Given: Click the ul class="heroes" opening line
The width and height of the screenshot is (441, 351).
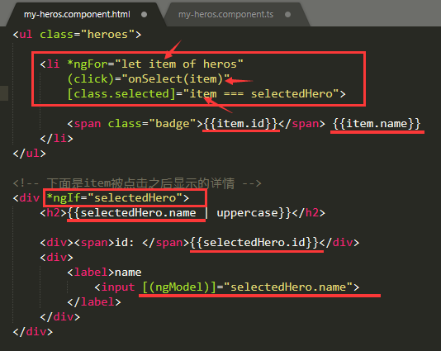Looking at the screenshot, I should click(77, 35).
